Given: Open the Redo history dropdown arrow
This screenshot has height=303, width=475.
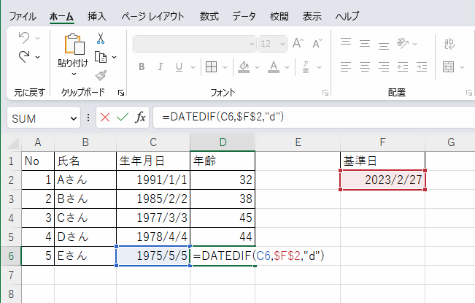Looking at the screenshot, I should click(x=37, y=57).
